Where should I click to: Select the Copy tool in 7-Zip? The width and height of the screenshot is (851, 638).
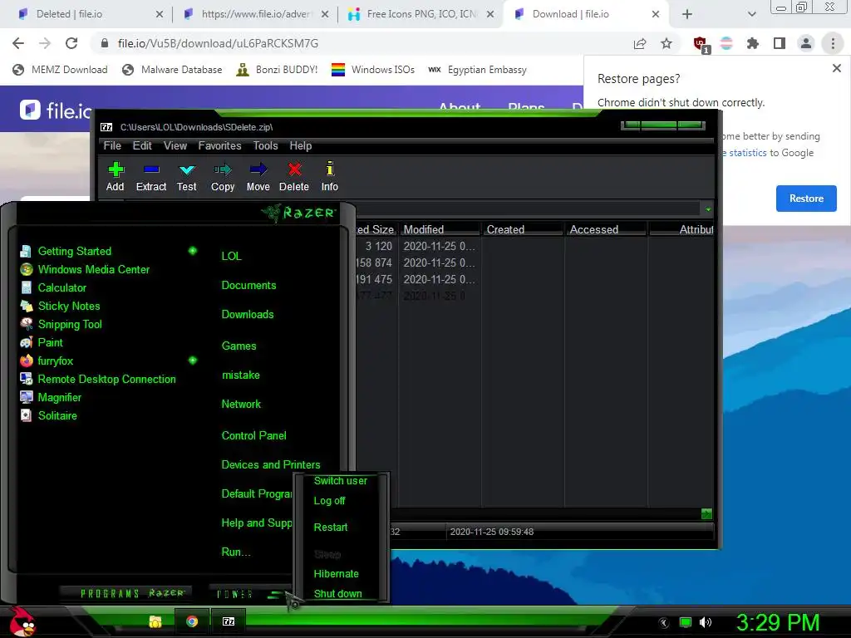223,177
